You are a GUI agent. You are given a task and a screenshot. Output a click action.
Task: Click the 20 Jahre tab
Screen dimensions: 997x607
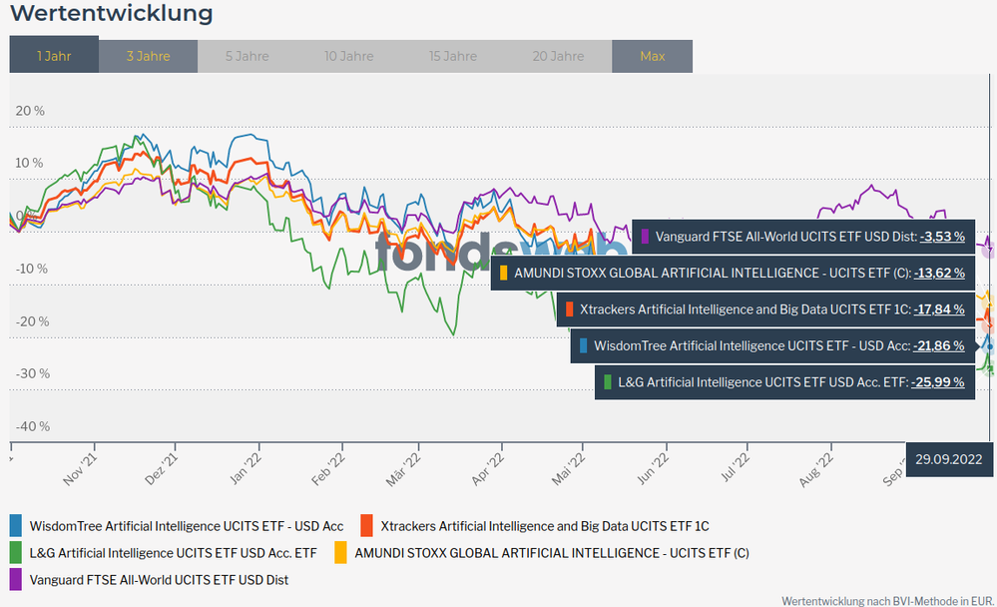coord(558,56)
